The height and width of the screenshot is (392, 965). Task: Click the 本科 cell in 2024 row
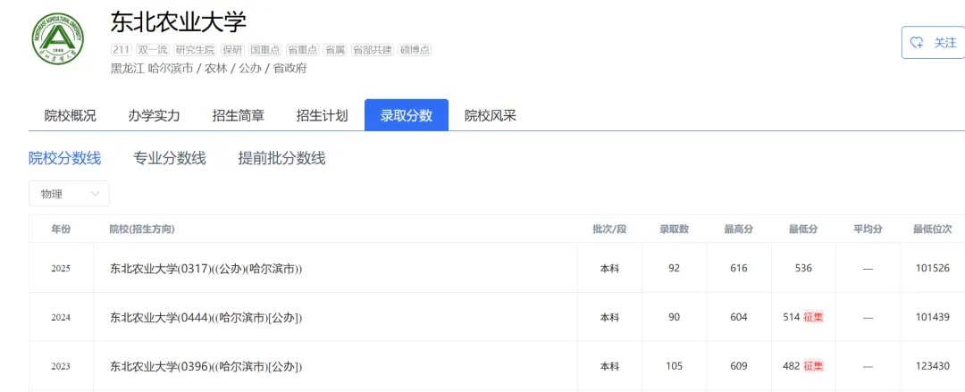609,318
